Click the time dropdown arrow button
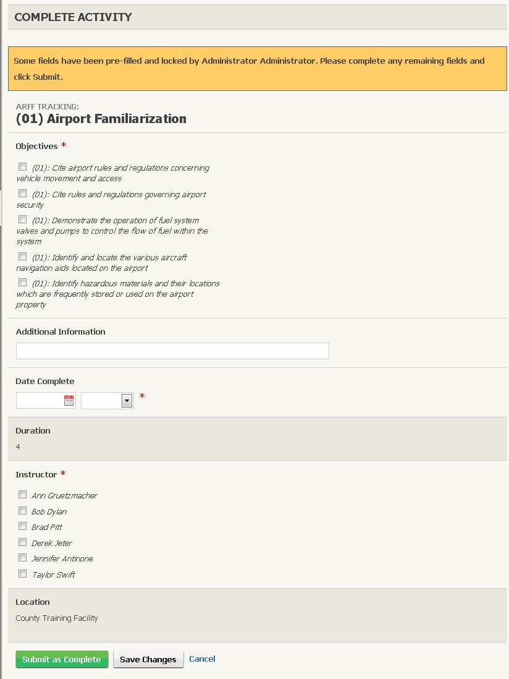Viewport: 509px width, 679px height. point(128,400)
